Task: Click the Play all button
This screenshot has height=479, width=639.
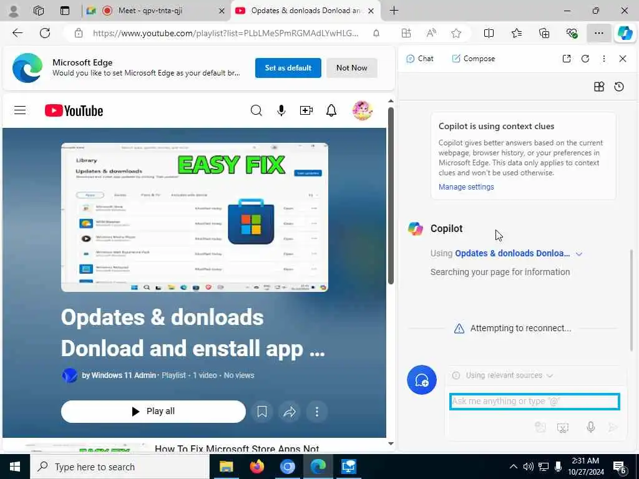Action: pos(154,412)
